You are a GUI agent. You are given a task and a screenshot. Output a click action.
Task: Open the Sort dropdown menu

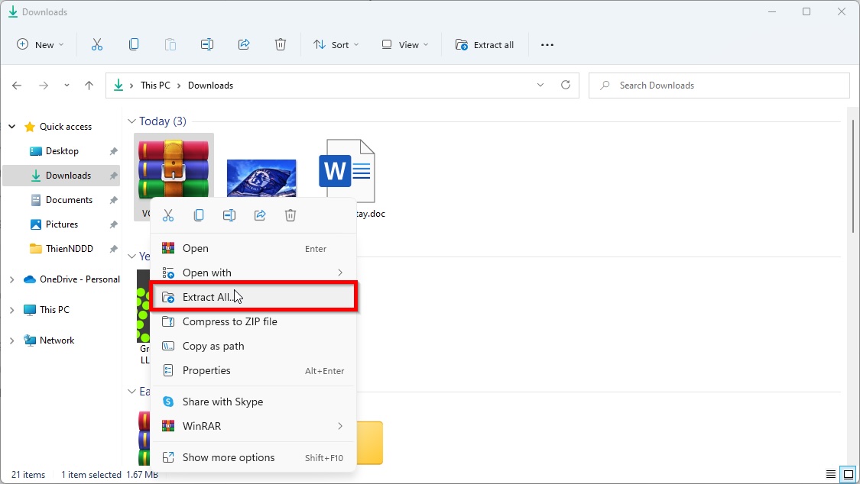[x=336, y=45]
